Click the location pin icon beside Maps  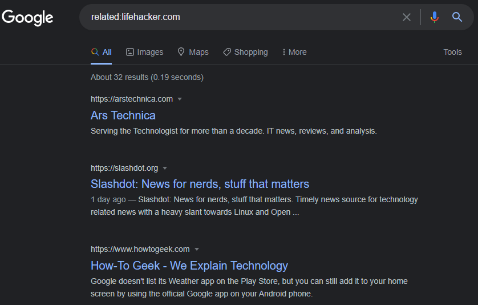point(181,52)
